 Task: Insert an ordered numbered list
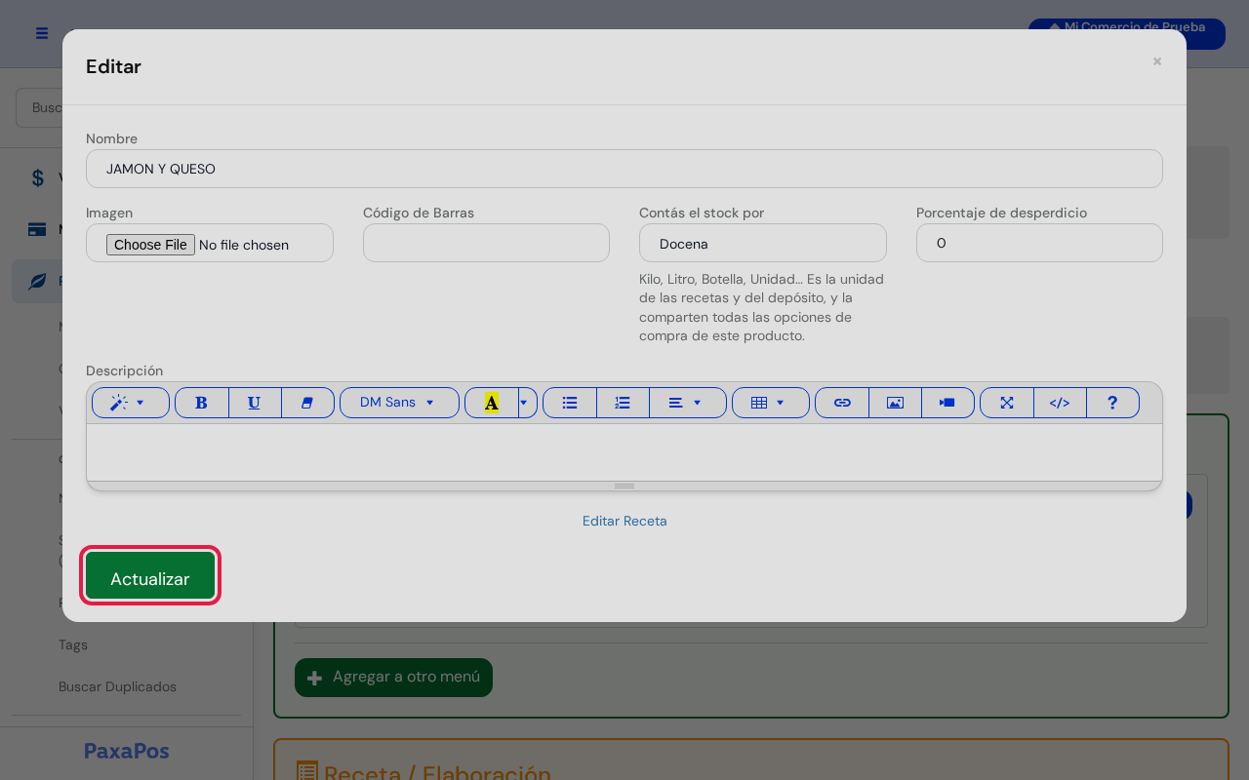pos(623,403)
